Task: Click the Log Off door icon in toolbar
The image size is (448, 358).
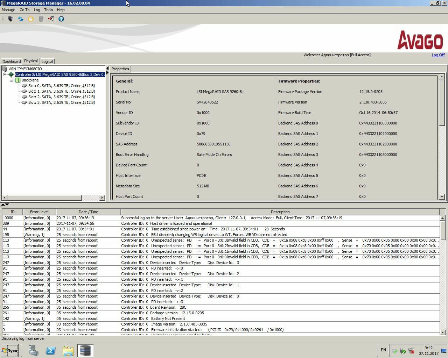Action: [51, 19]
